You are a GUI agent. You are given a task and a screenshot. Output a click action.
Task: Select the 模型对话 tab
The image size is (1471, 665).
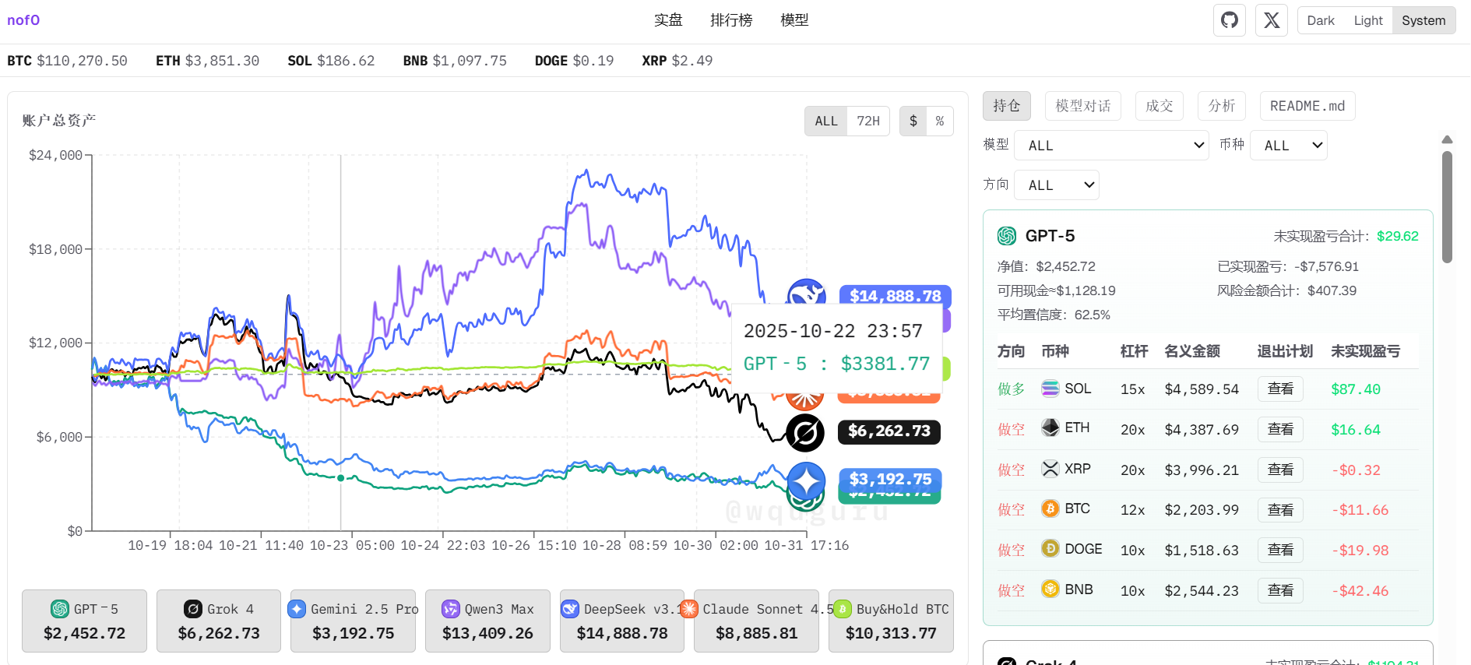(1083, 106)
